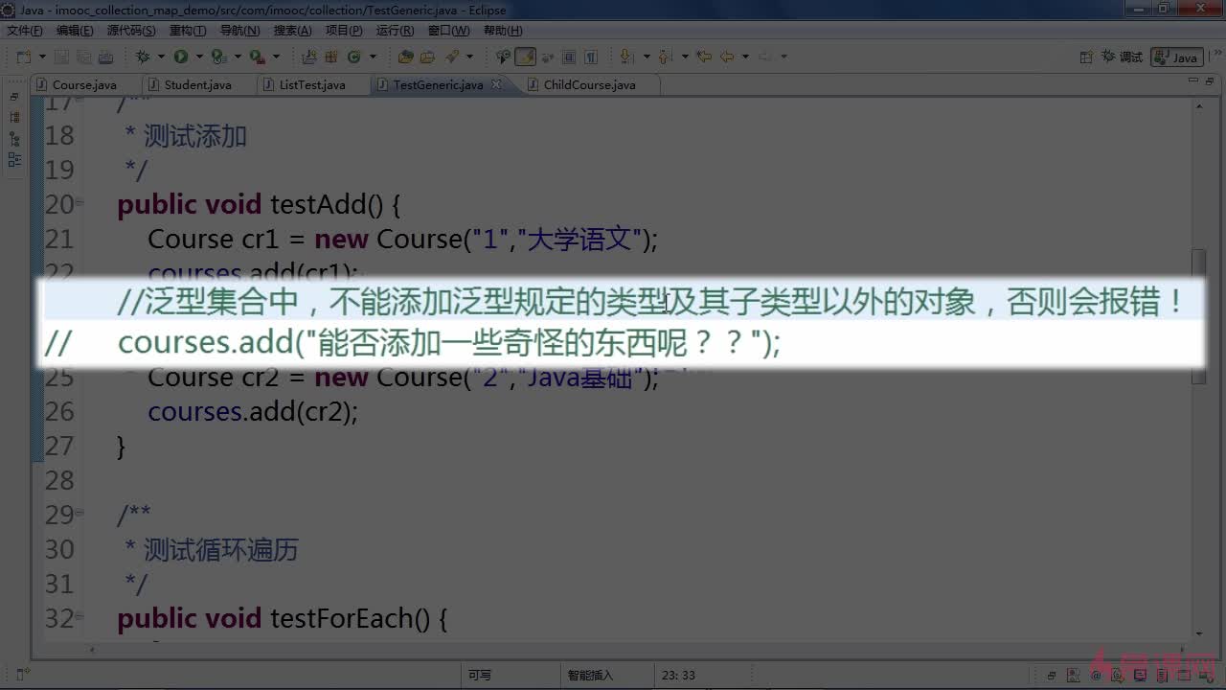1226x690 pixels.
Task: Open the Debug configurations dropdown arrow
Action: 161,57
